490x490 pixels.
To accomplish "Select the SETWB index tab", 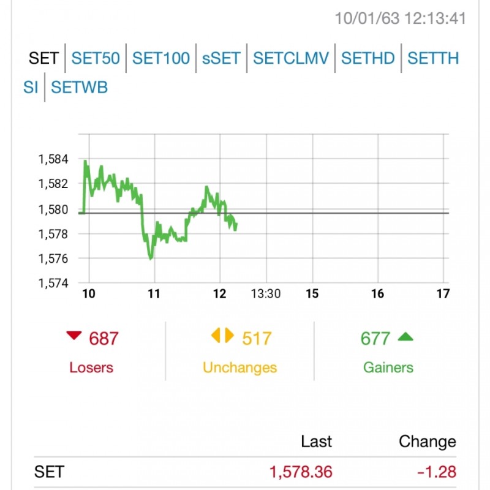I will point(79,88).
